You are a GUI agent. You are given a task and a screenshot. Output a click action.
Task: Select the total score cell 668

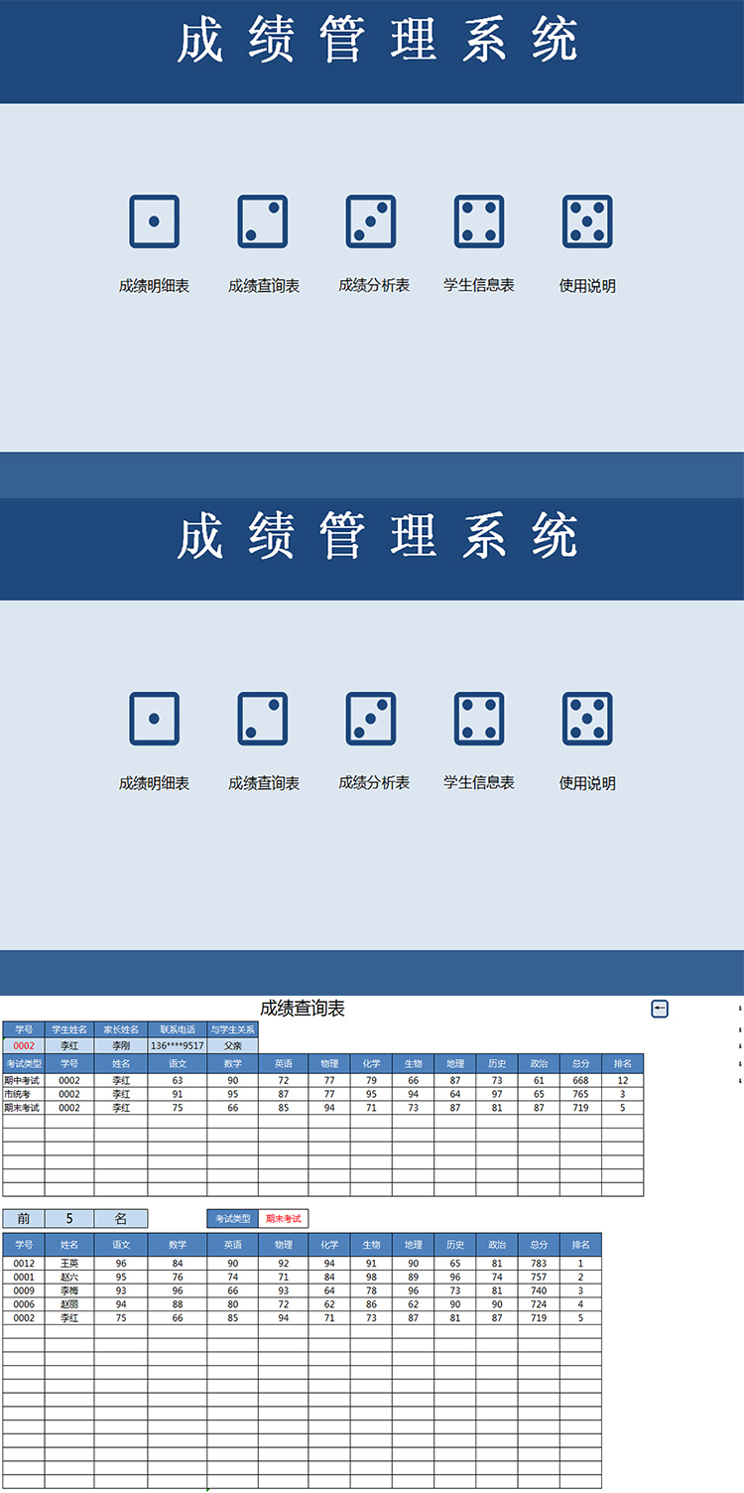[x=580, y=1080]
